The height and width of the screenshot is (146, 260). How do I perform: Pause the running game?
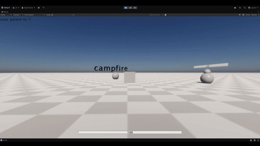[x=130, y=7]
